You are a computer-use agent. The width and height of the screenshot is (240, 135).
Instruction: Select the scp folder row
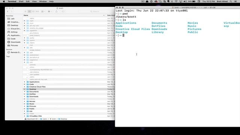tap(69, 111)
